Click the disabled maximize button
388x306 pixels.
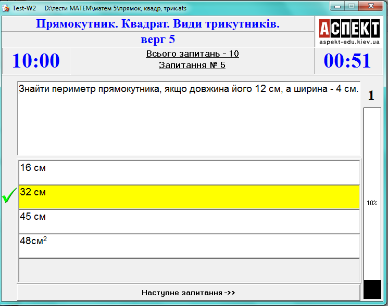click(x=352, y=6)
